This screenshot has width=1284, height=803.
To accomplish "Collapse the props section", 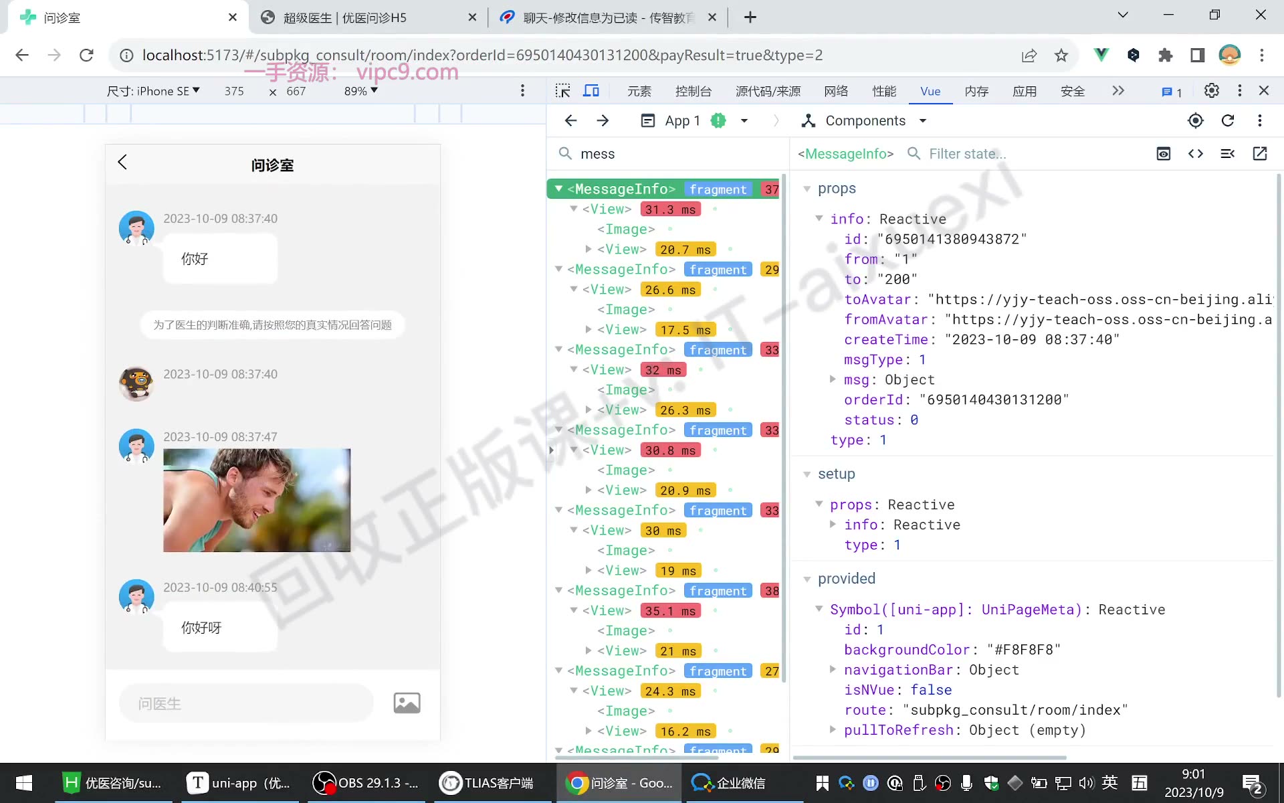I will (x=807, y=189).
